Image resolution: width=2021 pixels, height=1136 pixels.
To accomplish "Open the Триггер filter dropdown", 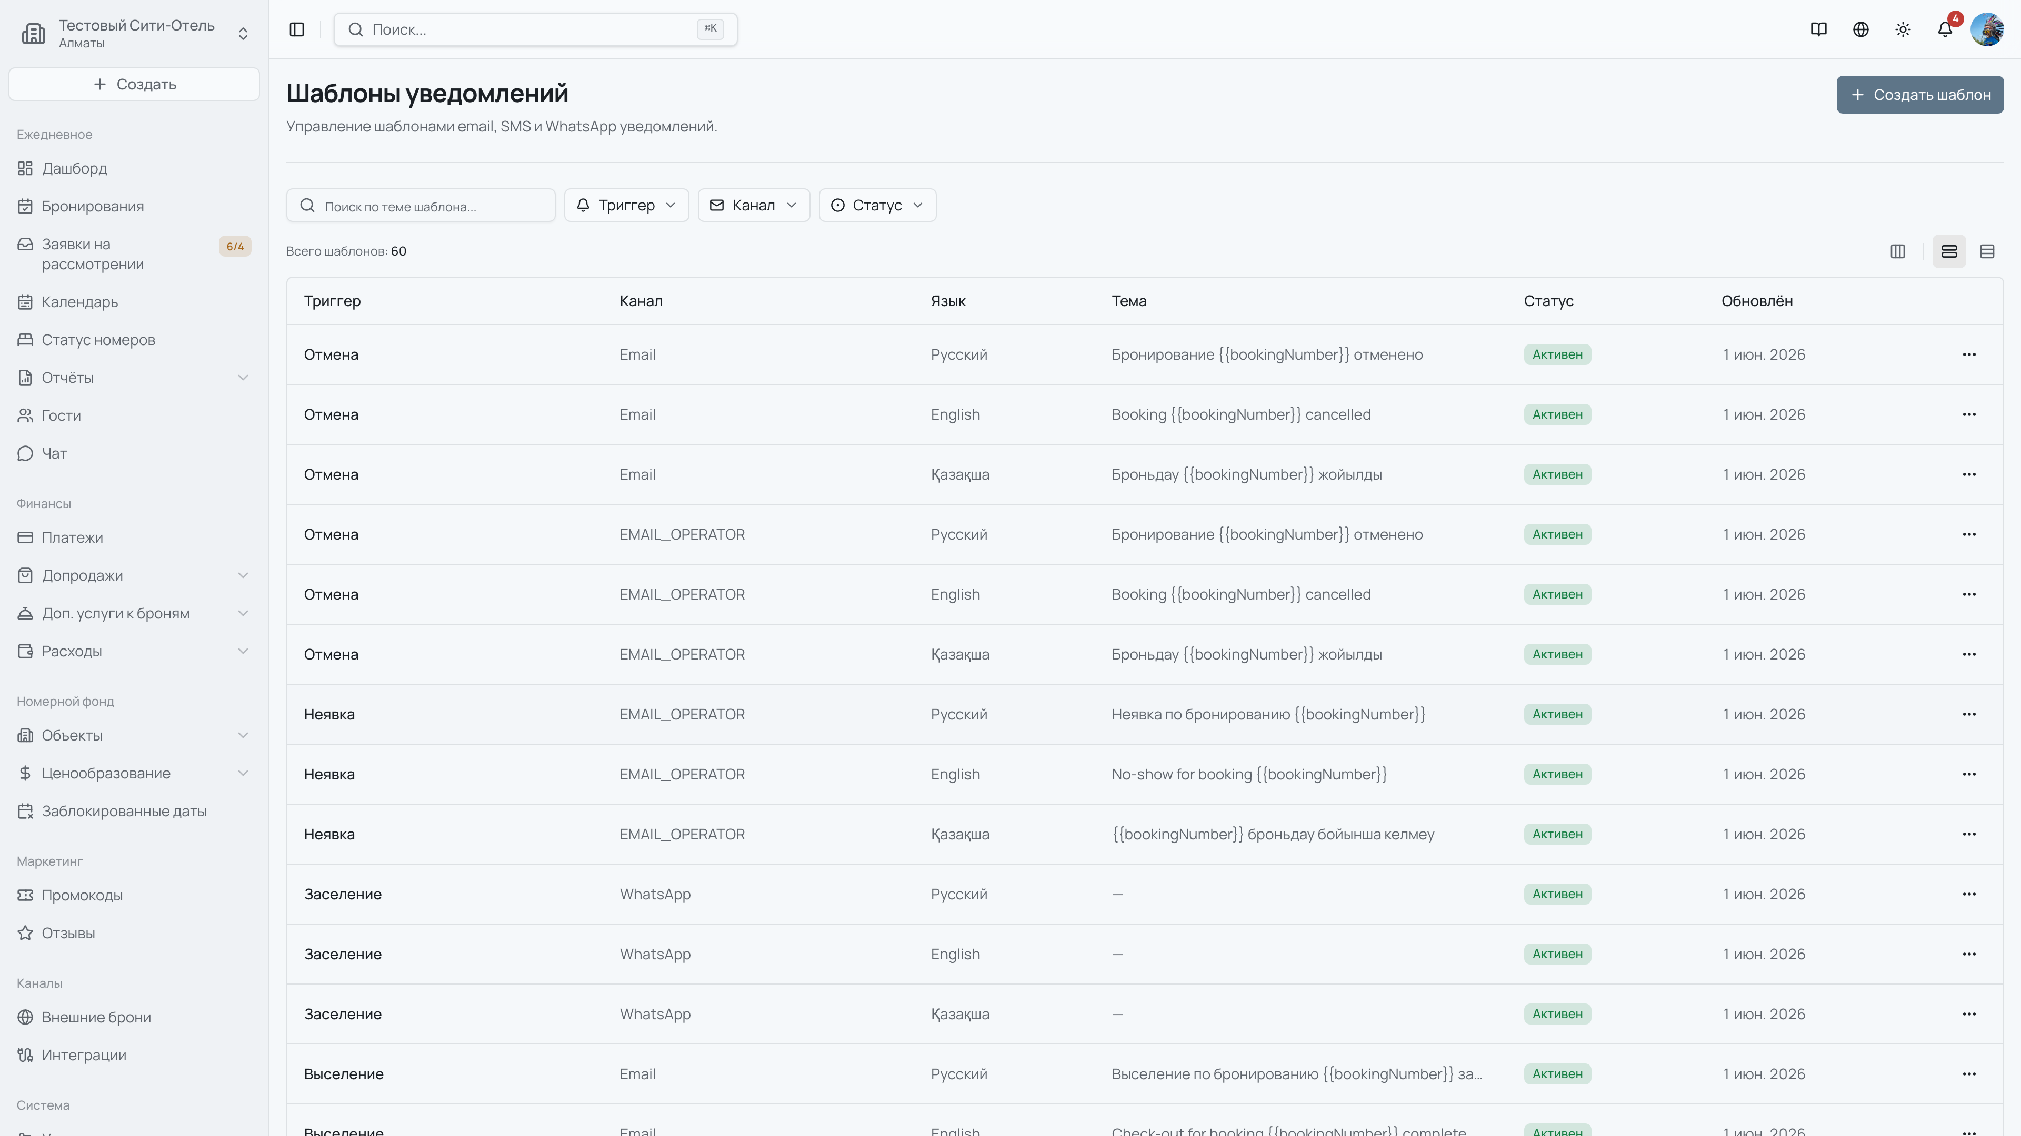I will click(626, 205).
